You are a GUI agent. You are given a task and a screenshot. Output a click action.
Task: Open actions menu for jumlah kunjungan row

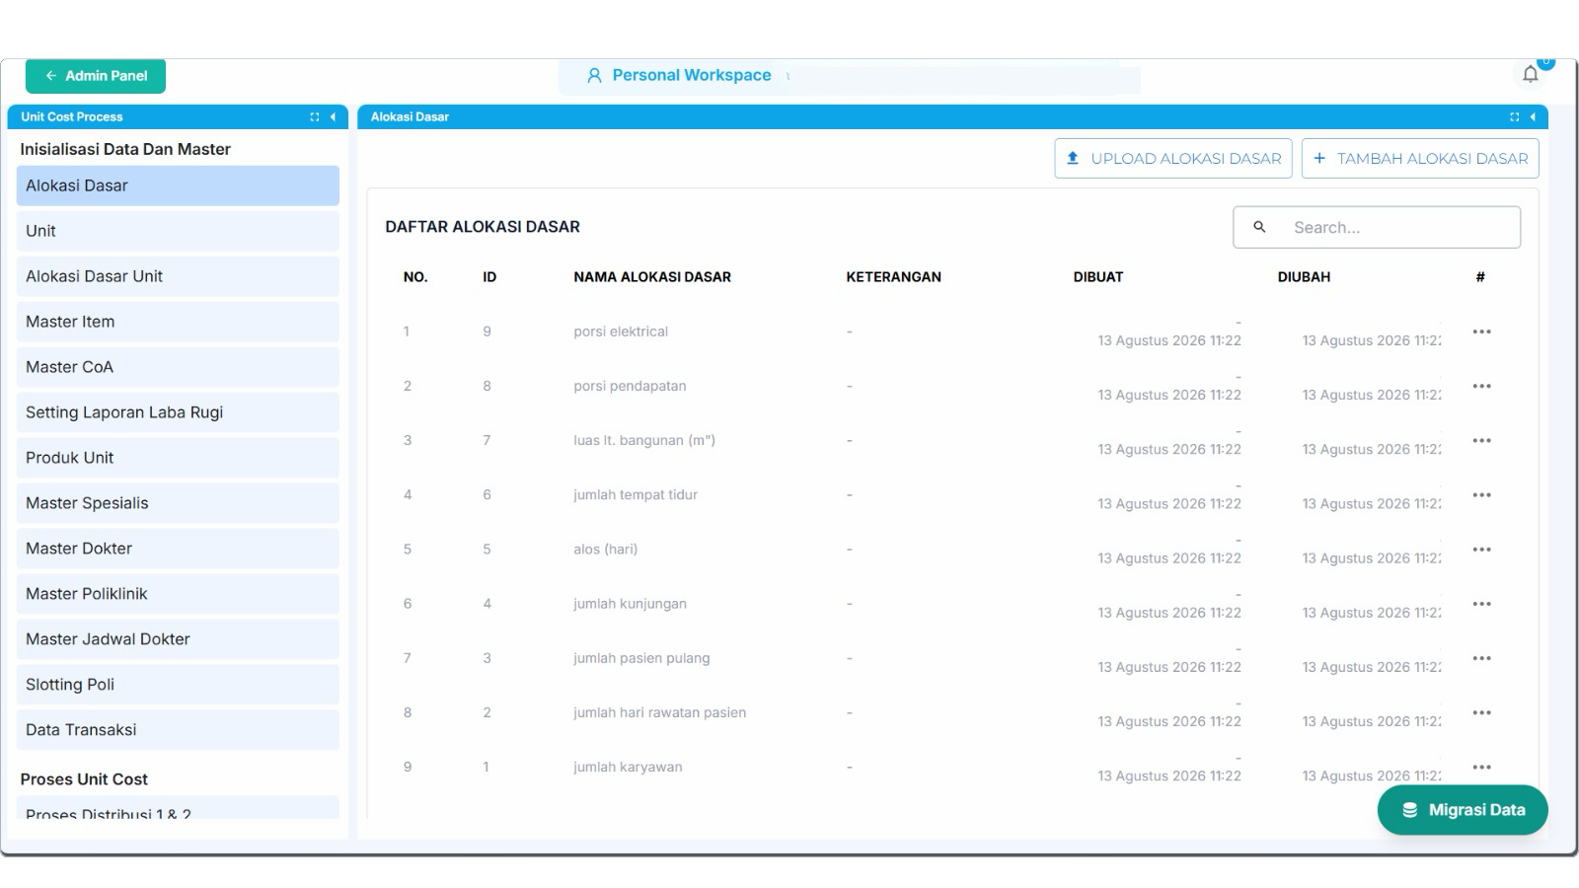point(1481,603)
